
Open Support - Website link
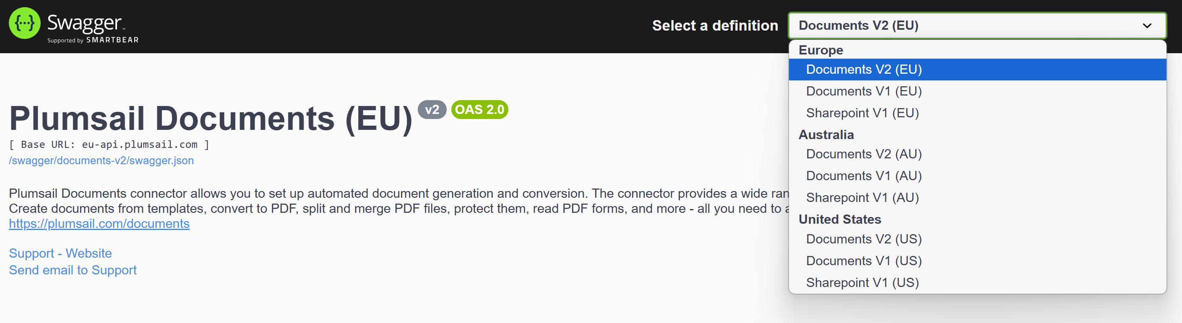(x=60, y=253)
